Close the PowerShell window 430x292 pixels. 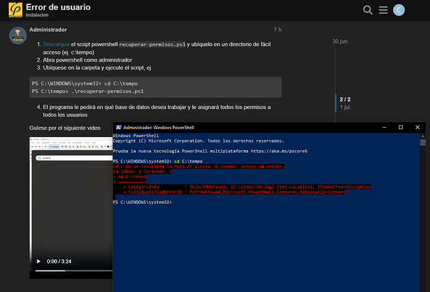point(418,128)
